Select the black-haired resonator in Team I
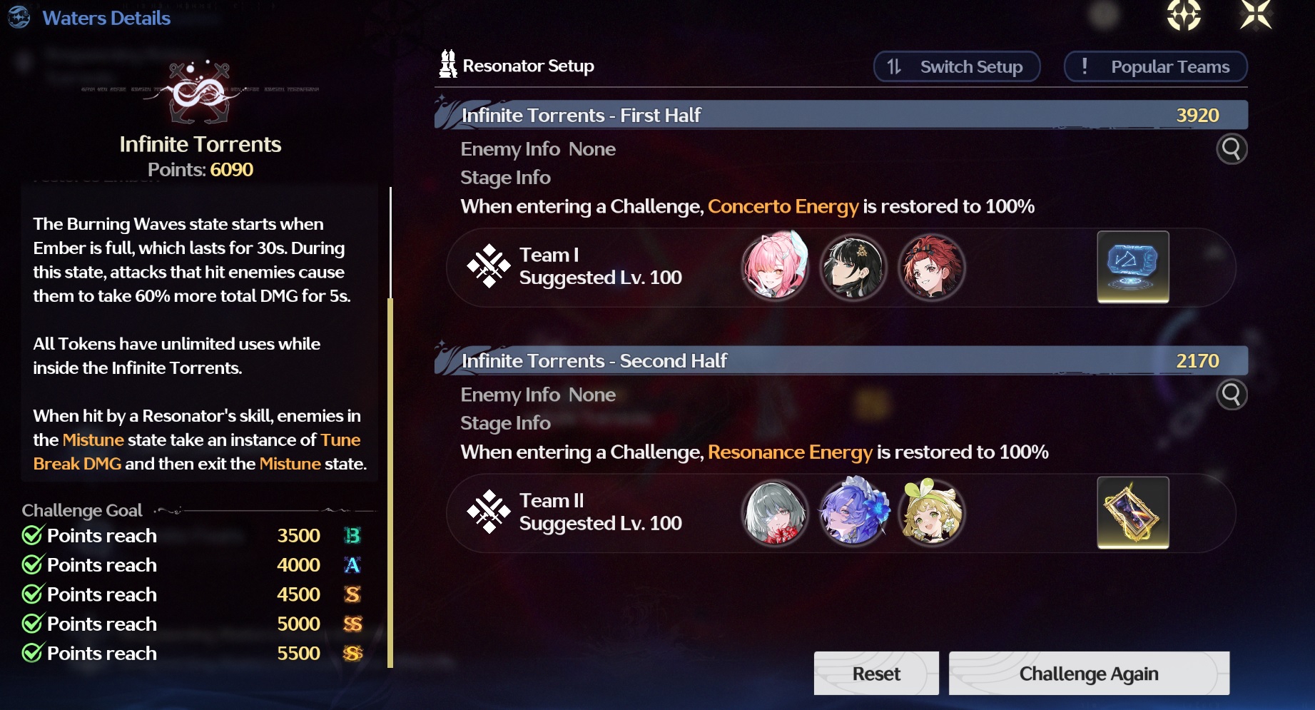Image resolution: width=1315 pixels, height=710 pixels. [853, 267]
